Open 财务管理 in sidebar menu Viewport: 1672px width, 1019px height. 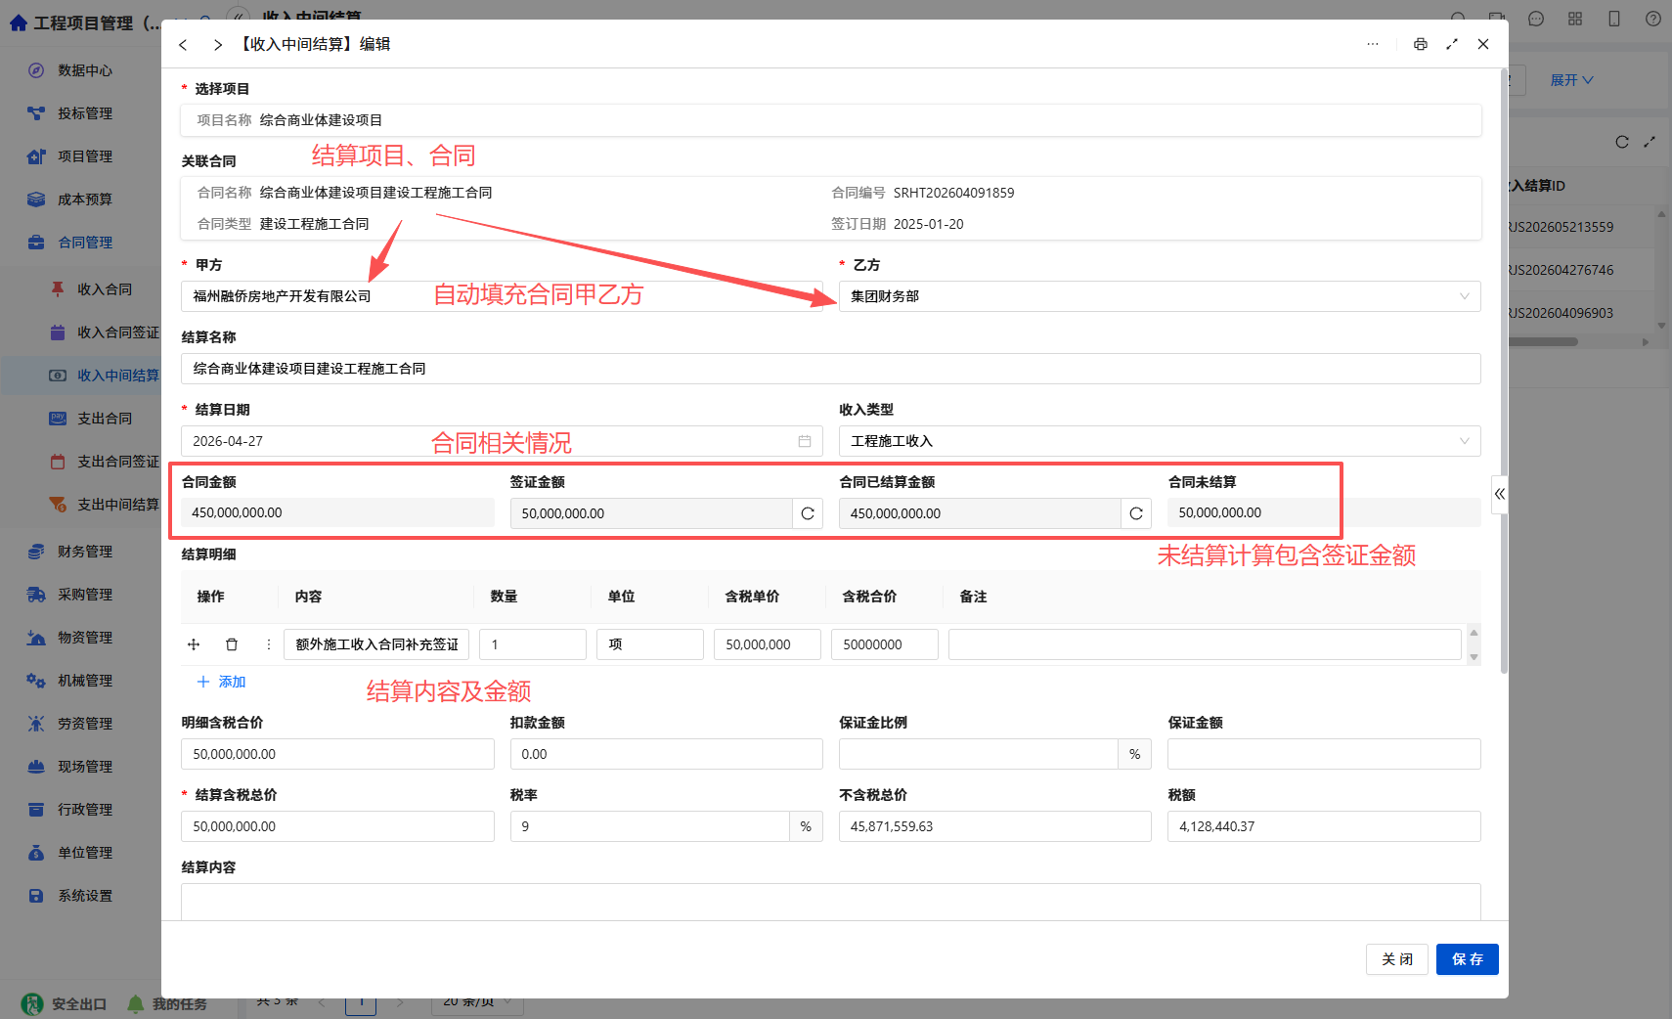point(85,552)
